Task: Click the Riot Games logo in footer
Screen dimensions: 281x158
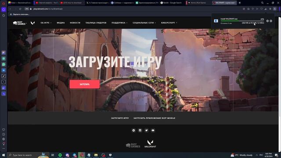Action: [133, 145]
